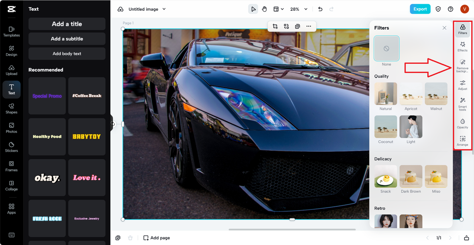Click the duplicate icon in floating toolbar
This screenshot has width=474, height=245.
click(297, 26)
